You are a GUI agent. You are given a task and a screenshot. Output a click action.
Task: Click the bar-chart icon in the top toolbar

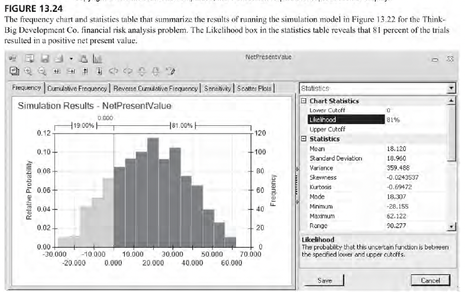[x=98, y=59]
